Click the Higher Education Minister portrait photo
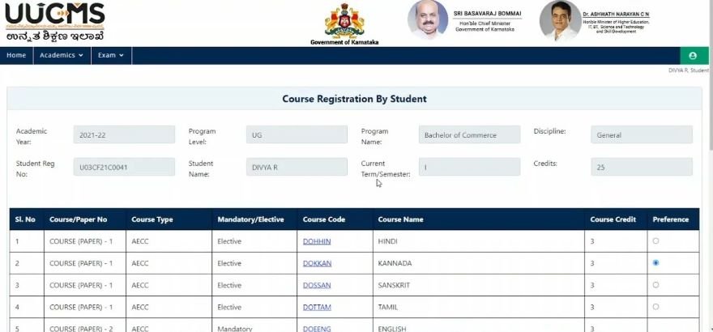This screenshot has height=332, width=713. [x=560, y=20]
